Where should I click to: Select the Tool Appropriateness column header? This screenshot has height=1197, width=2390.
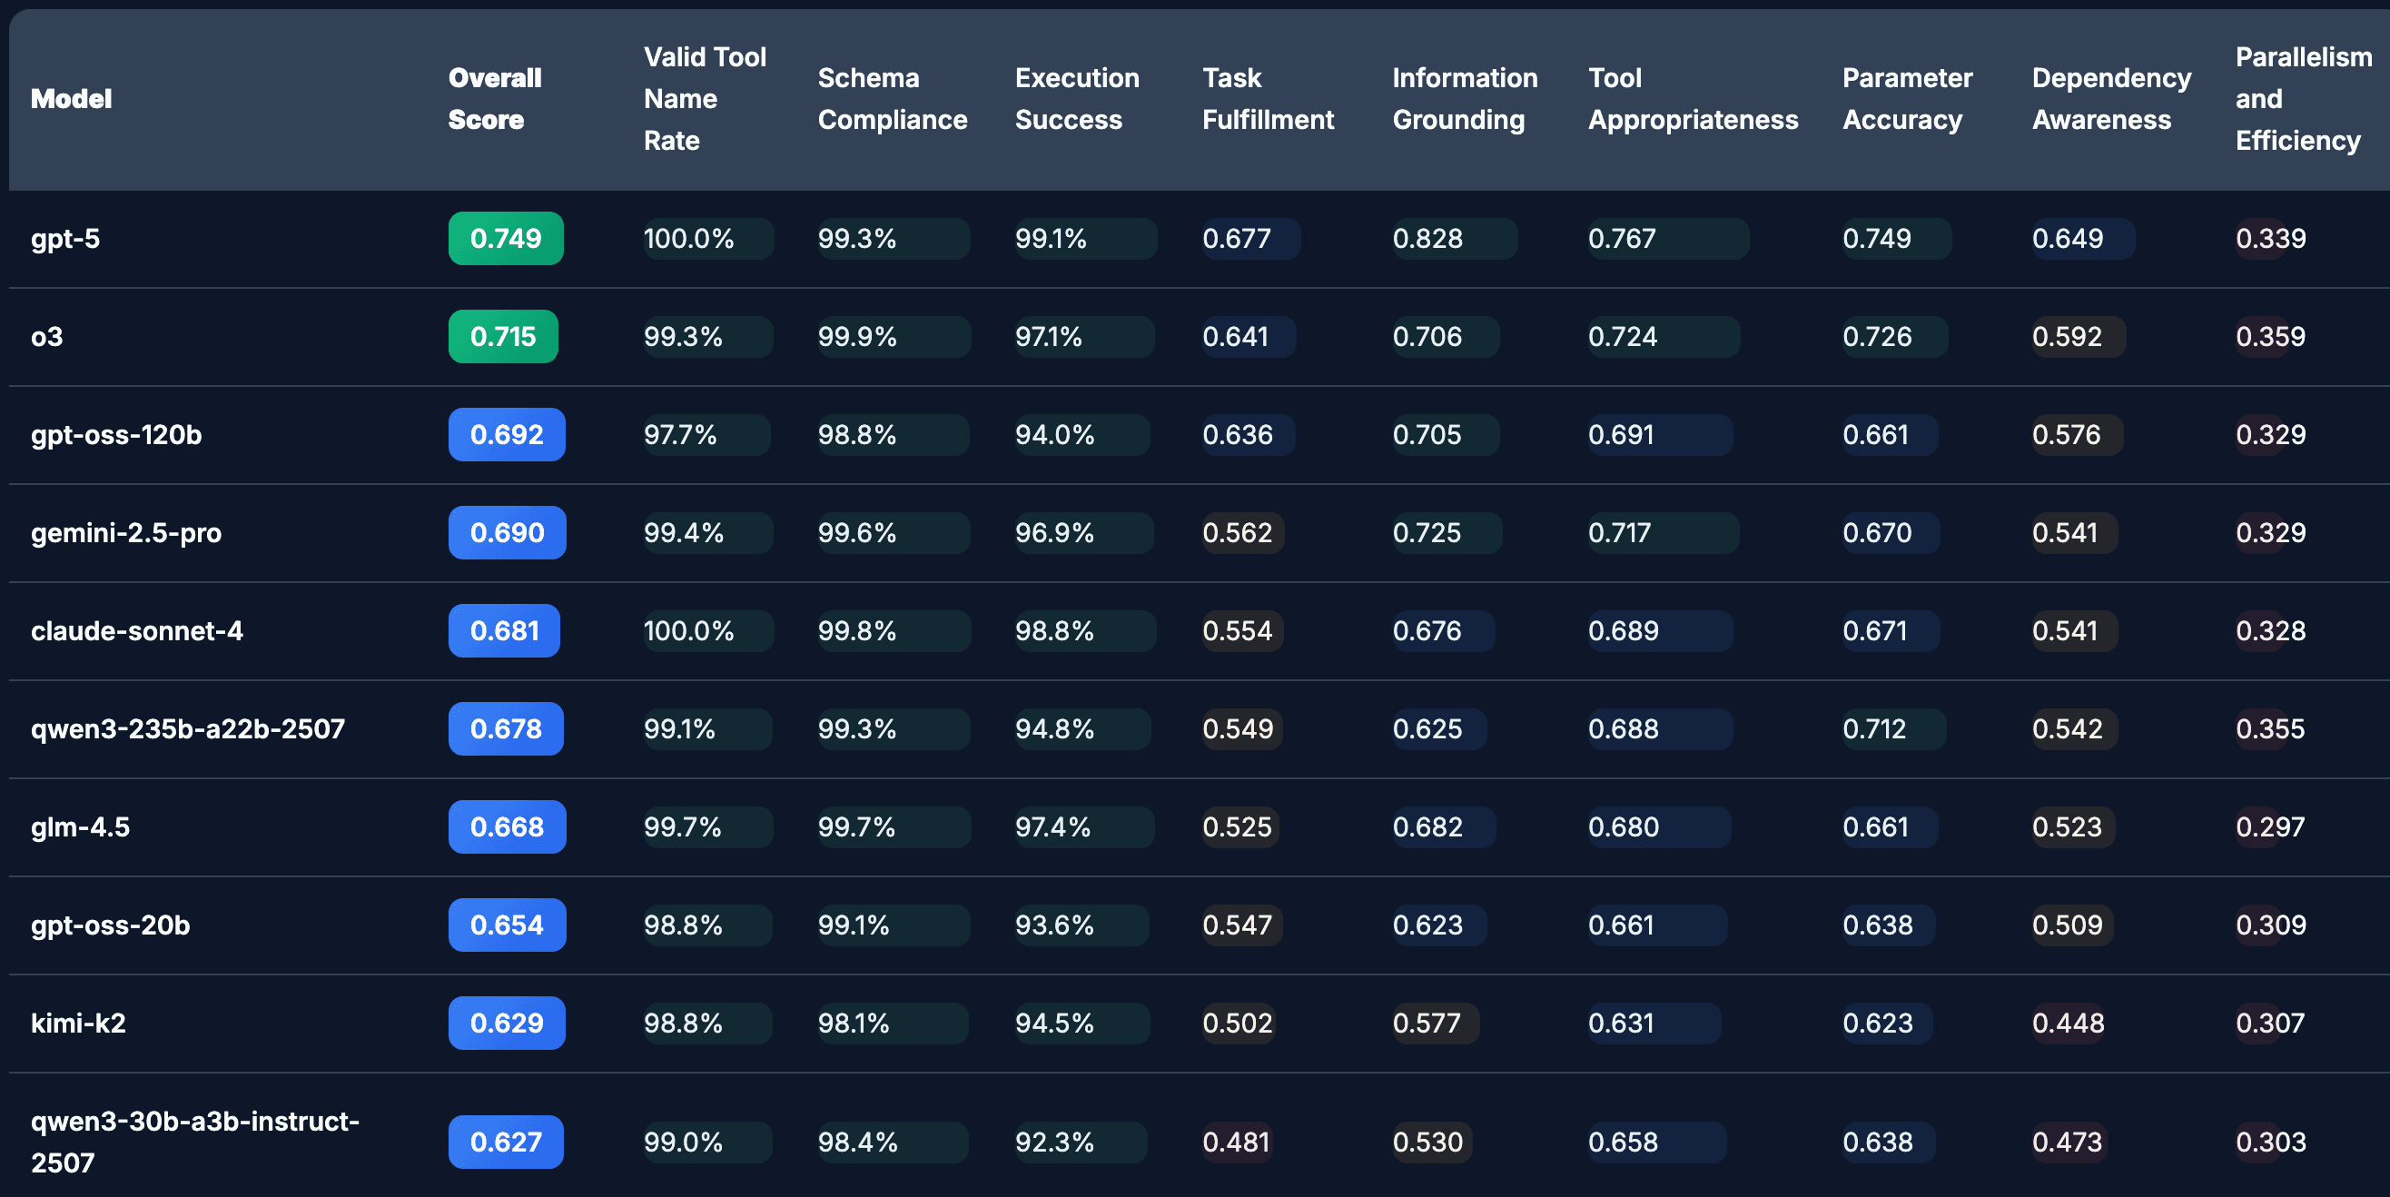point(1693,98)
